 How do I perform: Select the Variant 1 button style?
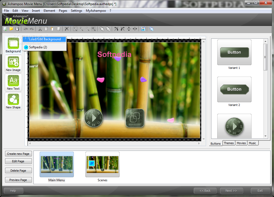(x=234, y=52)
